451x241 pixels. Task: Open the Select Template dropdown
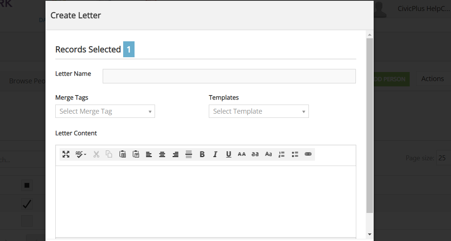click(258, 111)
